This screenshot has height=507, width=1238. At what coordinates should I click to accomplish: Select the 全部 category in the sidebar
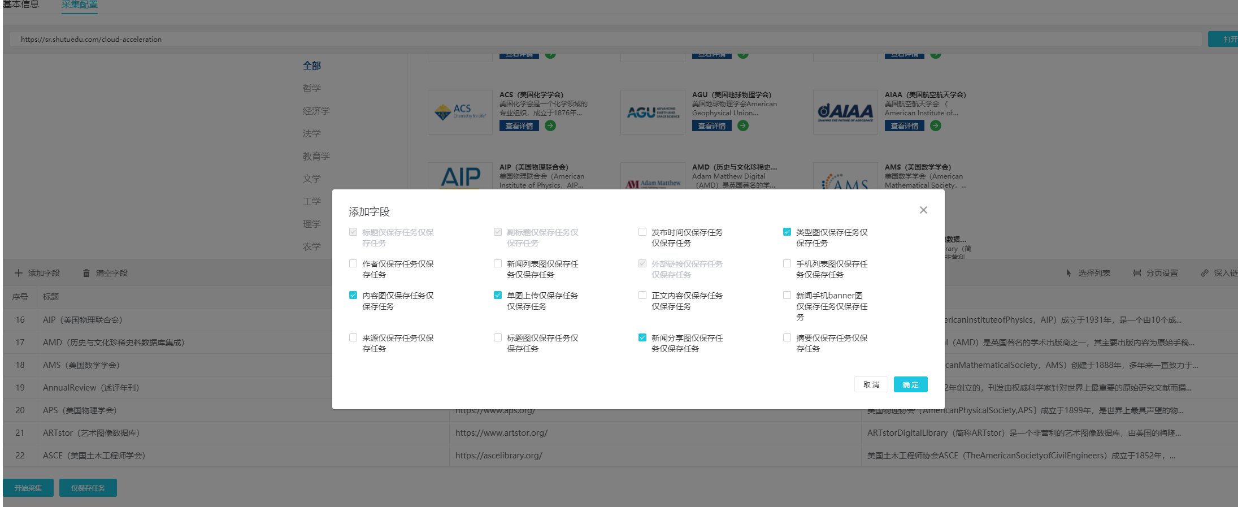312,66
